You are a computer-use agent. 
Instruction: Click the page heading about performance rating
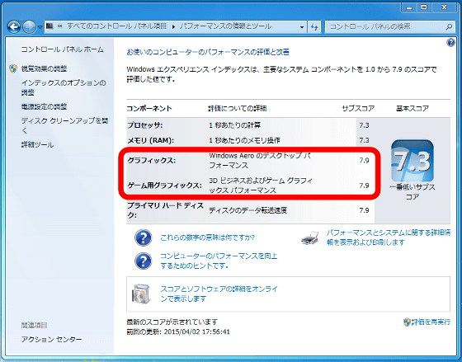coord(208,52)
